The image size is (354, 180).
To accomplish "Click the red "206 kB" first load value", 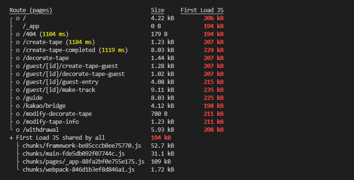I will tap(213, 18).
